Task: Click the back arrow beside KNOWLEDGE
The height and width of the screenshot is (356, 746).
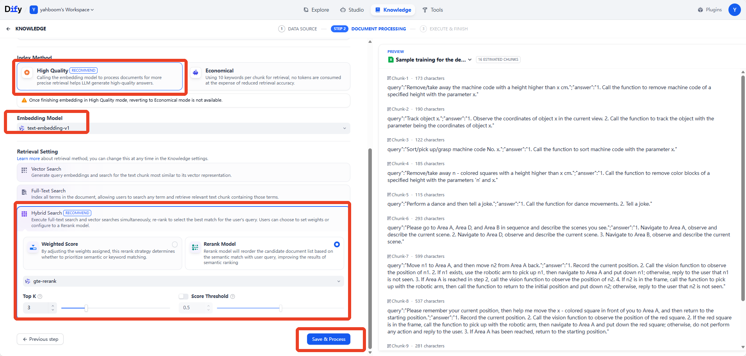Action: pos(8,29)
